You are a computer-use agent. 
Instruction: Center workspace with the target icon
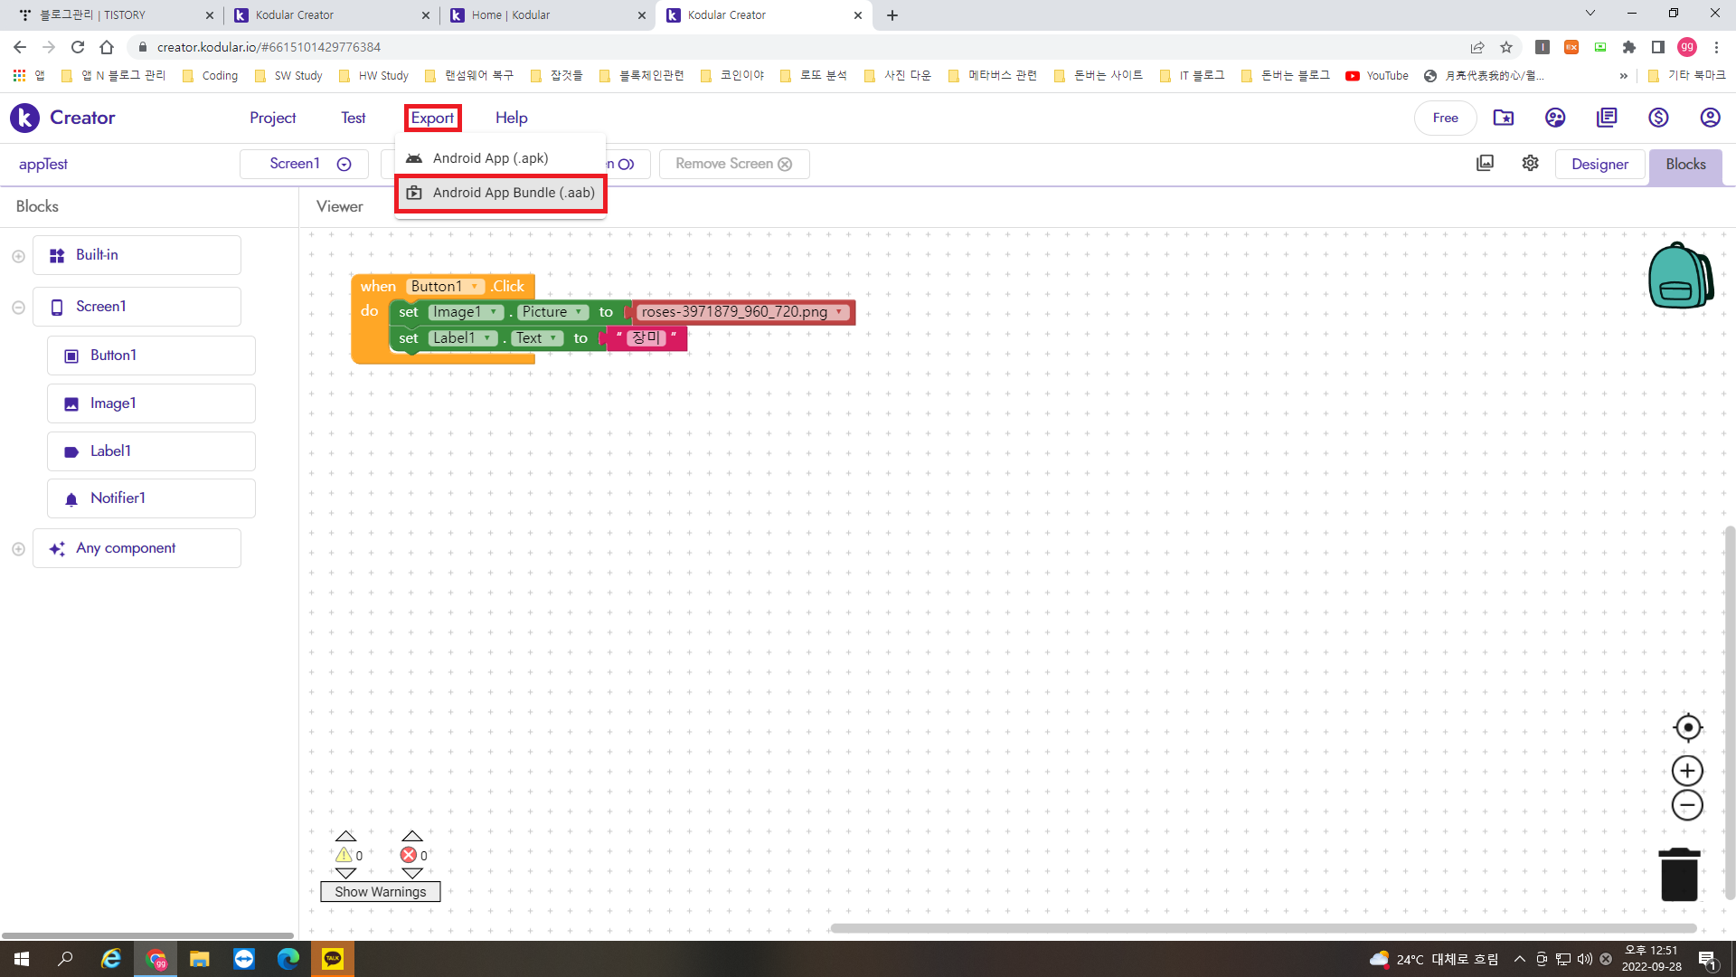coord(1687,727)
